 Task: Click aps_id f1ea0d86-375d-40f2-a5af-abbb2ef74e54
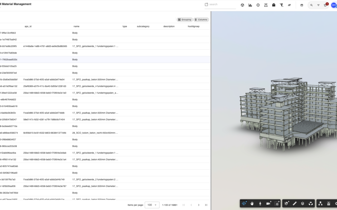point(44,80)
